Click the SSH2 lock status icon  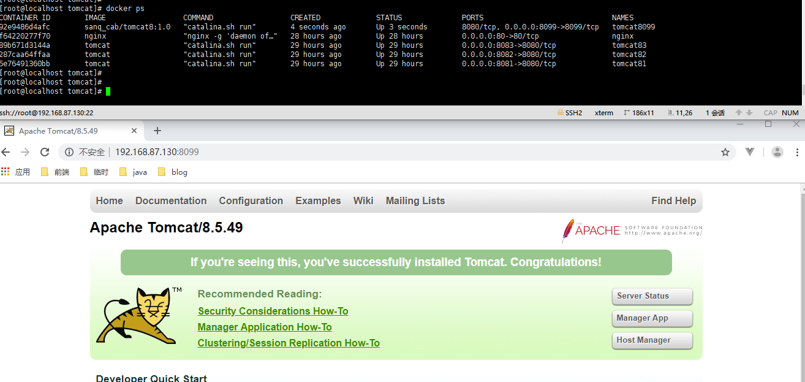point(560,113)
